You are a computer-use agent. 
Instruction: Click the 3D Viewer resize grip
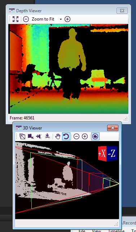coord(117,224)
